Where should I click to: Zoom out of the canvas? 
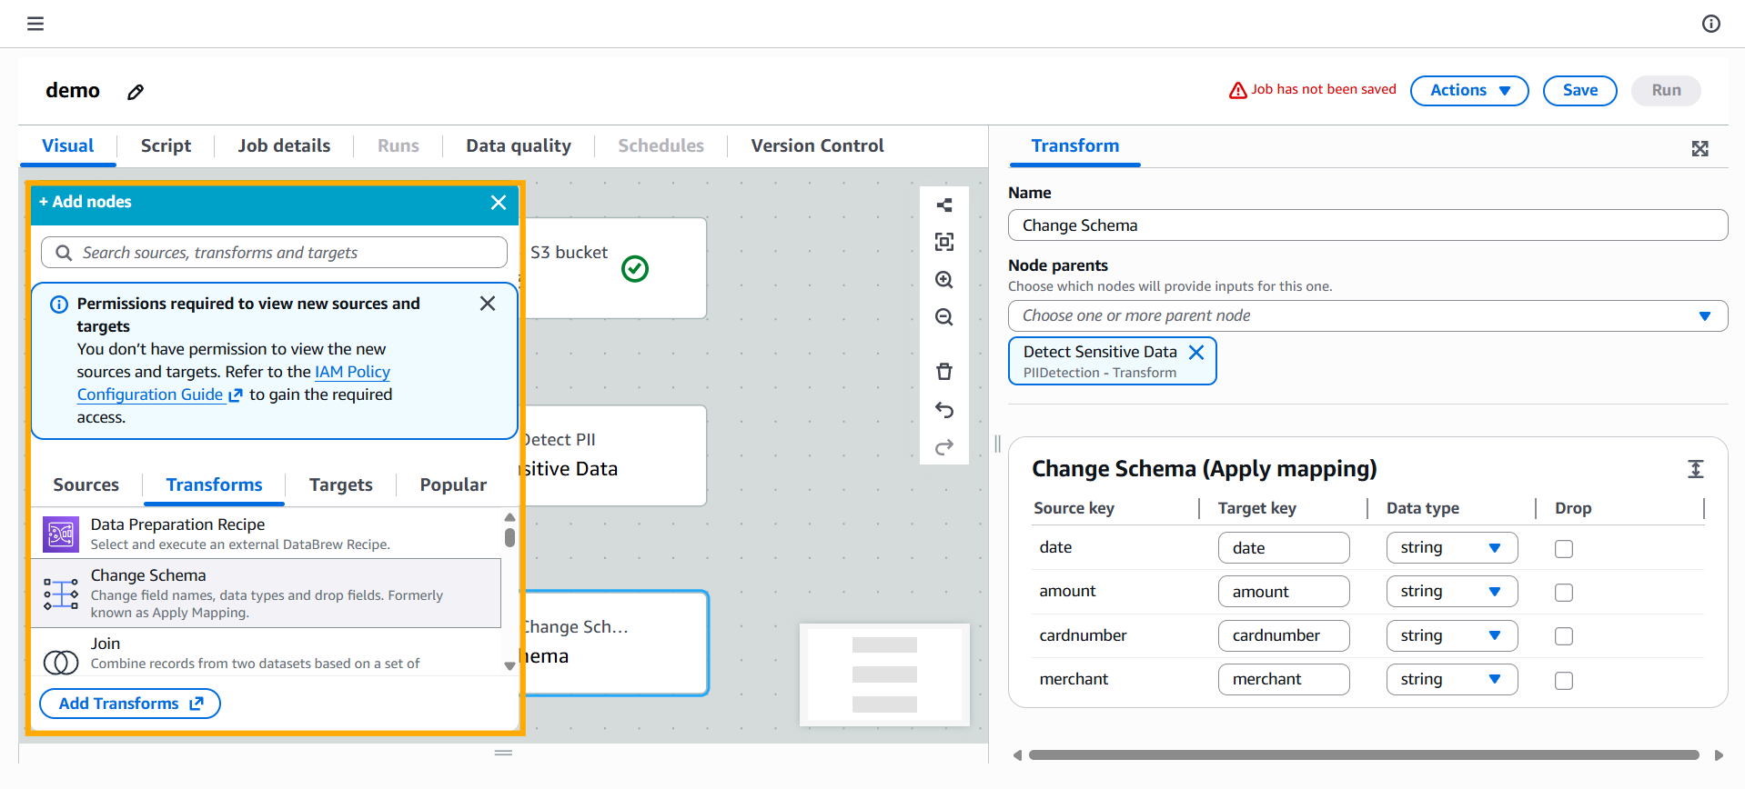pos(944,317)
